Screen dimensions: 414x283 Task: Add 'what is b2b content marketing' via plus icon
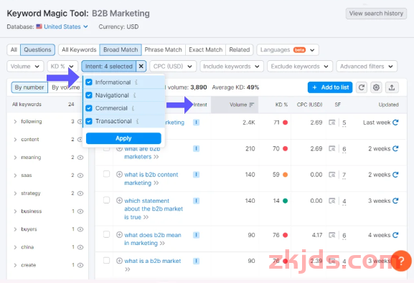click(119, 174)
